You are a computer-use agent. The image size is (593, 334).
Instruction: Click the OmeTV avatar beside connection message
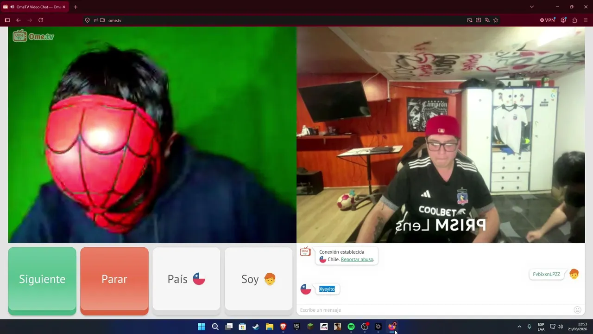[305, 252]
